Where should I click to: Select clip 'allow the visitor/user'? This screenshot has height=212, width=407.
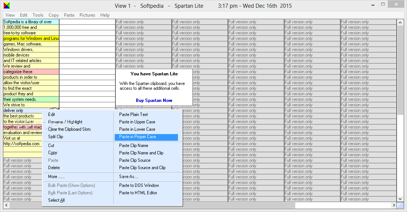(31, 83)
